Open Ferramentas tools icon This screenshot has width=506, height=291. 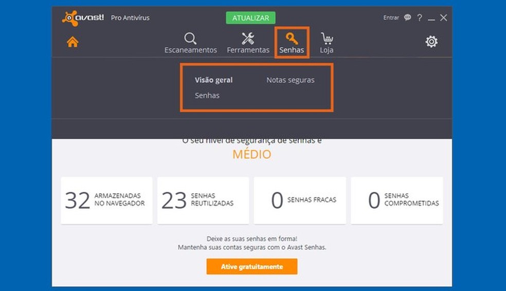[x=248, y=39]
